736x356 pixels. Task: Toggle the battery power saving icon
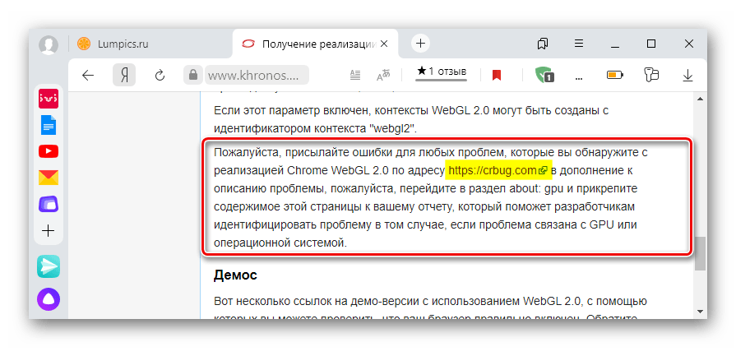(615, 75)
